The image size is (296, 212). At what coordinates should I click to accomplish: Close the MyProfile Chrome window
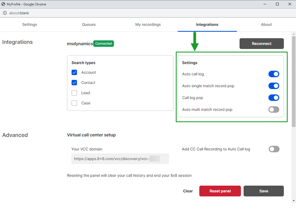coord(290,4)
